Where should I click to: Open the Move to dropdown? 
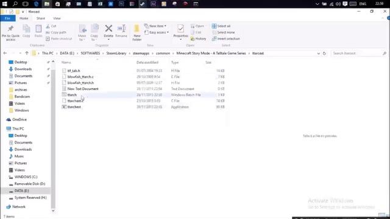82,33
